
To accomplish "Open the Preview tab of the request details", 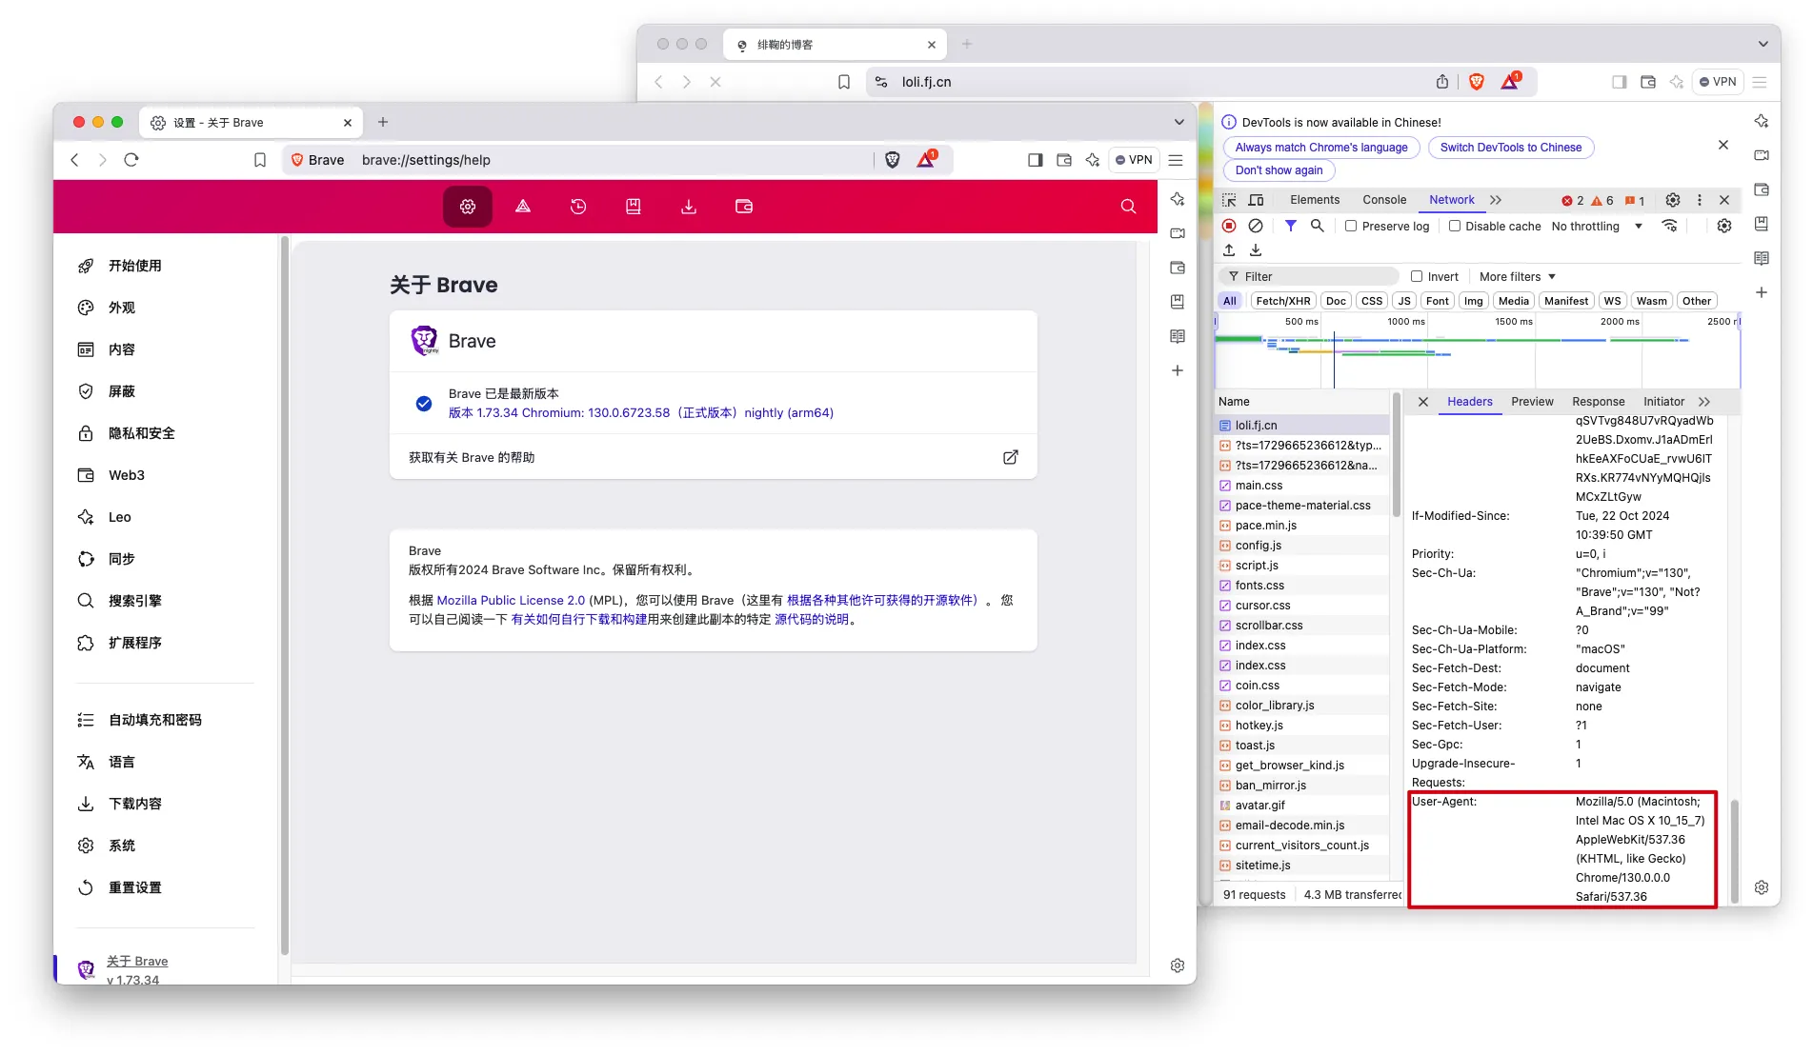I will 1531,402.
